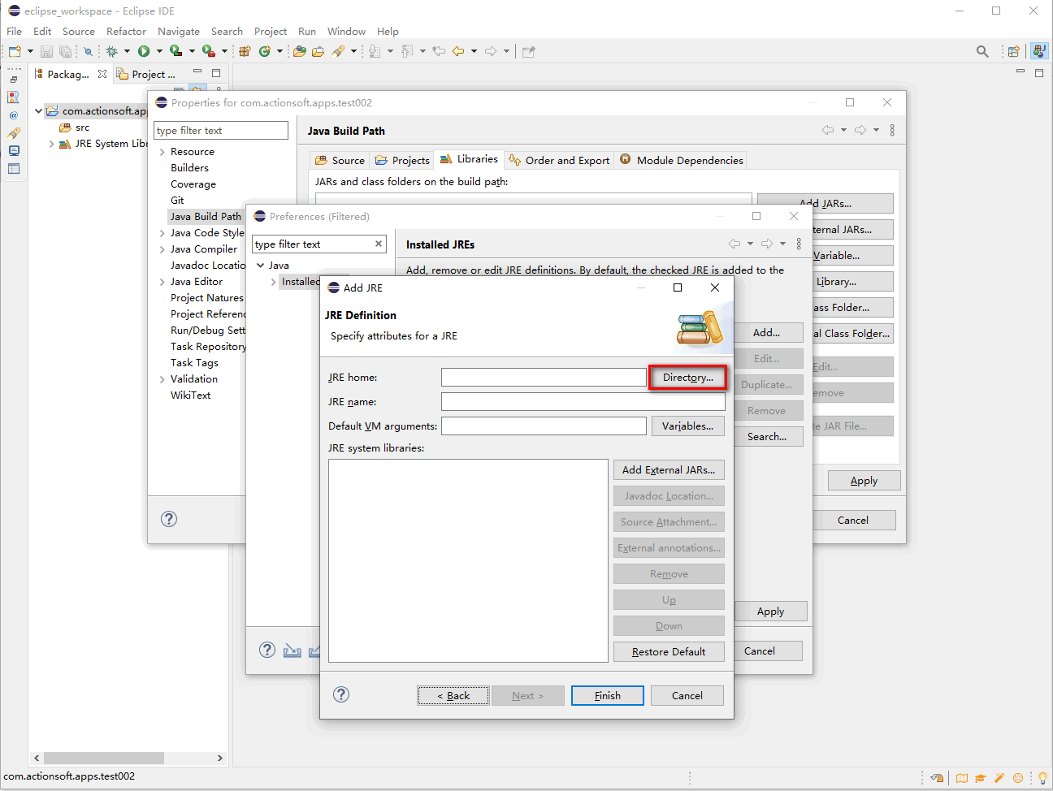Expand the JRE System Library tree item
Image resolution: width=1053 pixels, height=791 pixels.
click(x=52, y=144)
